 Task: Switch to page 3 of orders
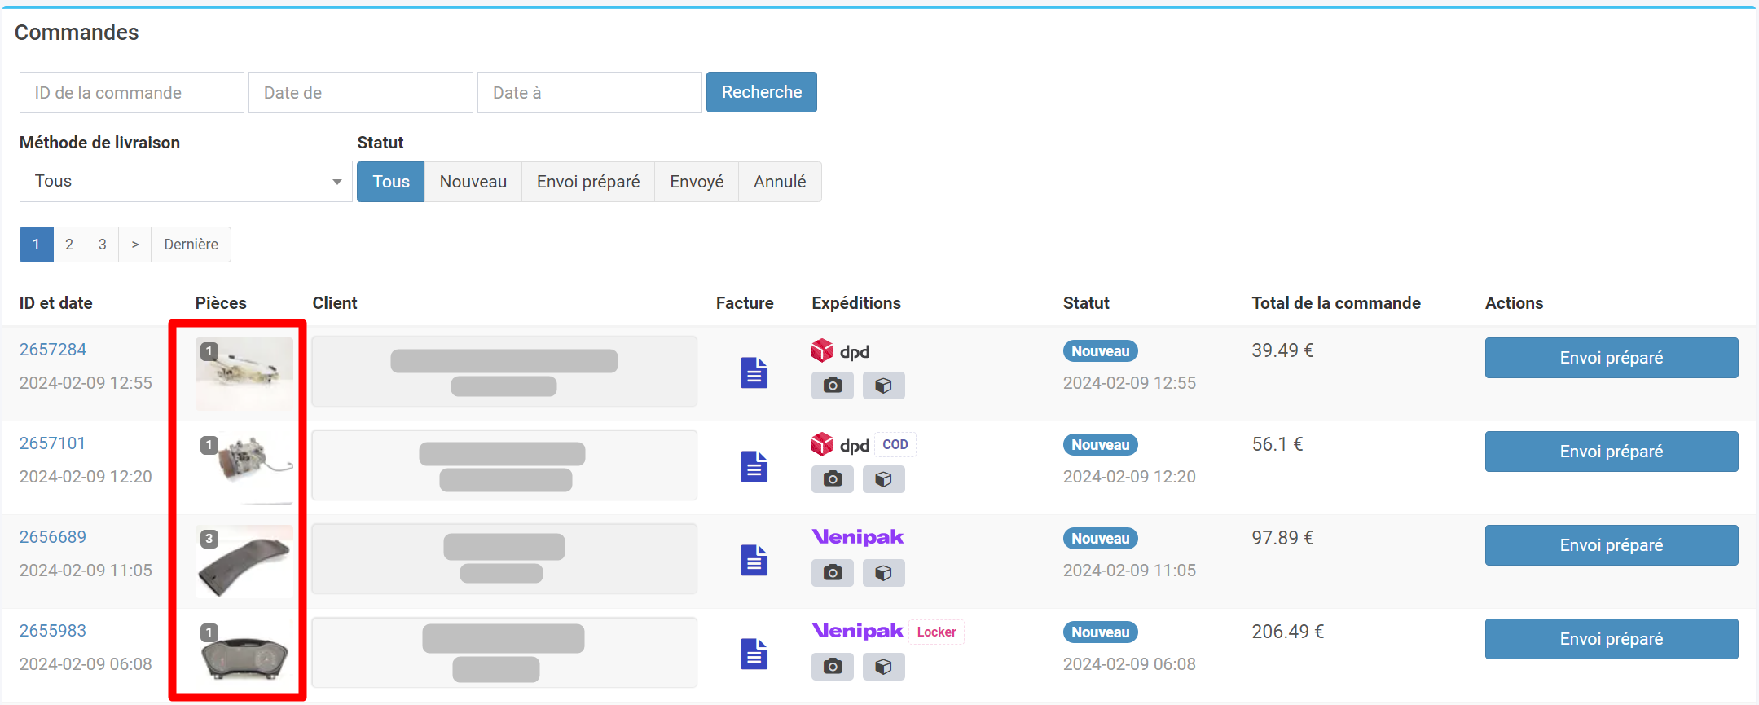[x=102, y=245]
